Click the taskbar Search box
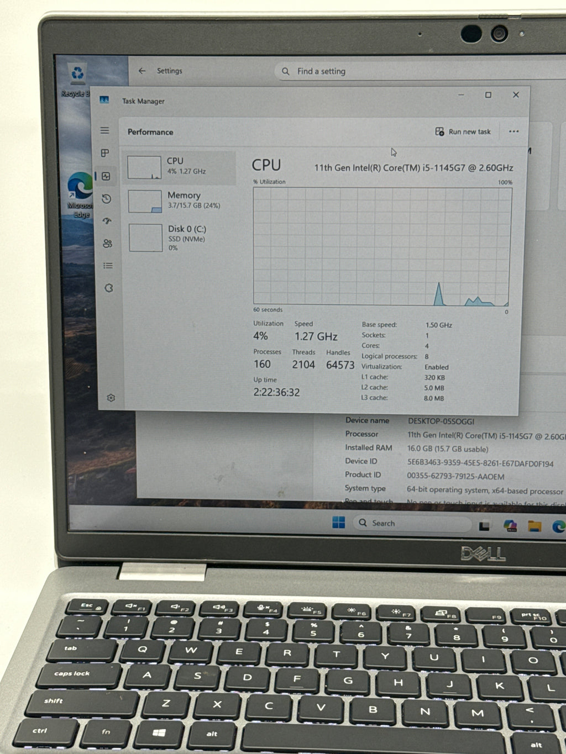 412,523
